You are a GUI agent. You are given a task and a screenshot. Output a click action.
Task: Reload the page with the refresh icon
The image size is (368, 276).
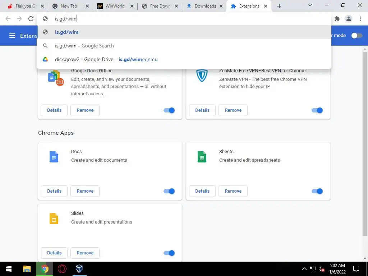[x=31, y=19]
